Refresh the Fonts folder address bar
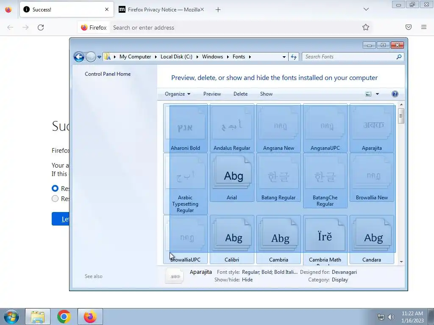Screen dimensions: 434x325 point(294,57)
